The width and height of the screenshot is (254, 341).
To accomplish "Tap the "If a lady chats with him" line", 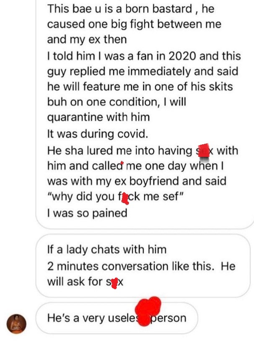I will click(107, 250).
